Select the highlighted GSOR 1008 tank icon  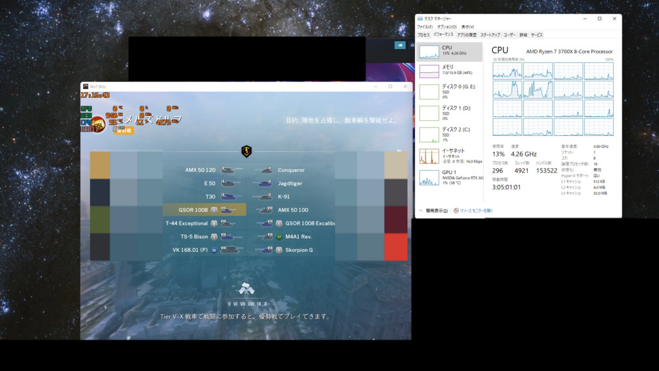(x=228, y=210)
